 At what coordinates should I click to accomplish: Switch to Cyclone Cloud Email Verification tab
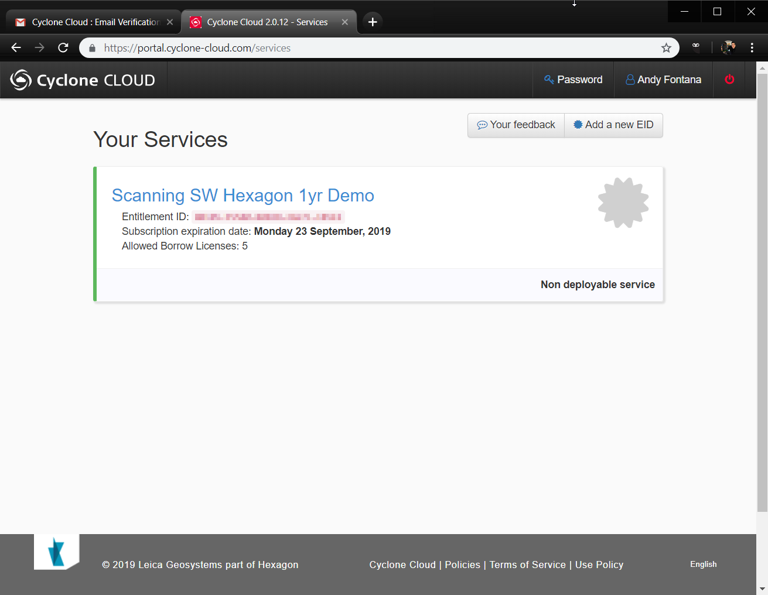(x=94, y=22)
